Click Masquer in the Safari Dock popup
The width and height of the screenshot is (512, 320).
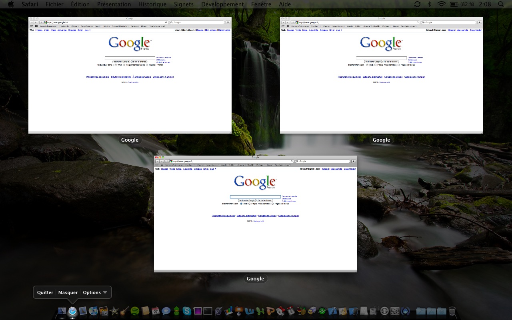[x=68, y=292]
